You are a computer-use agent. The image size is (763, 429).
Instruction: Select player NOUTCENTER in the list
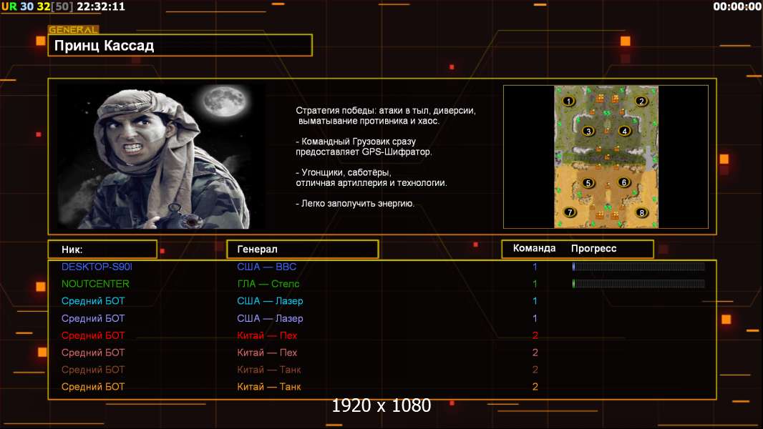[x=95, y=284]
